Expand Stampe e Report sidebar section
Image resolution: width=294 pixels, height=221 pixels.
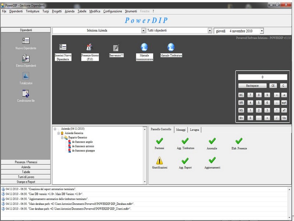(x=26, y=182)
